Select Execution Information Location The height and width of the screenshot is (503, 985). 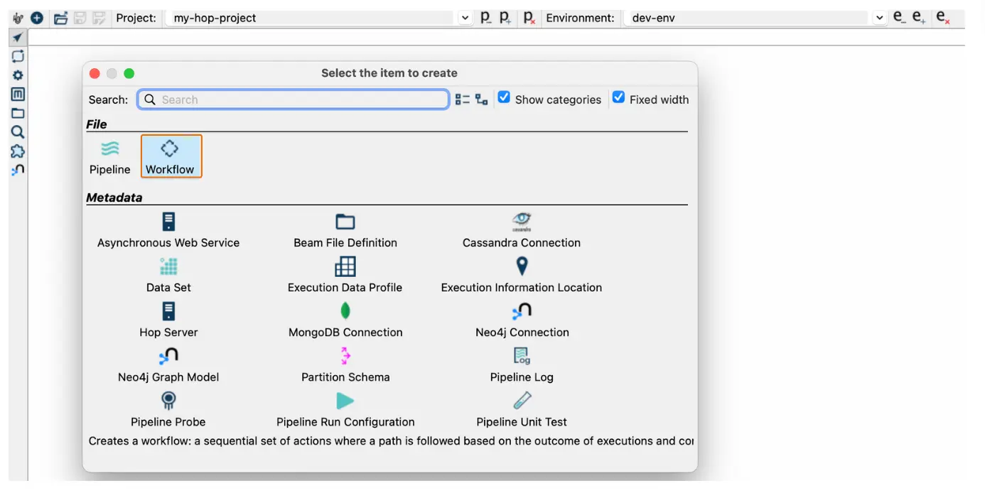point(522,276)
